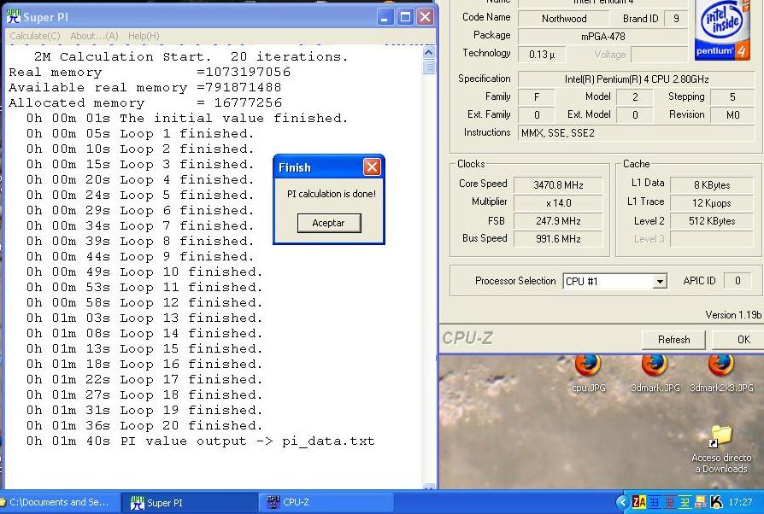Click the Refresh button in CPU-Z

(673, 339)
